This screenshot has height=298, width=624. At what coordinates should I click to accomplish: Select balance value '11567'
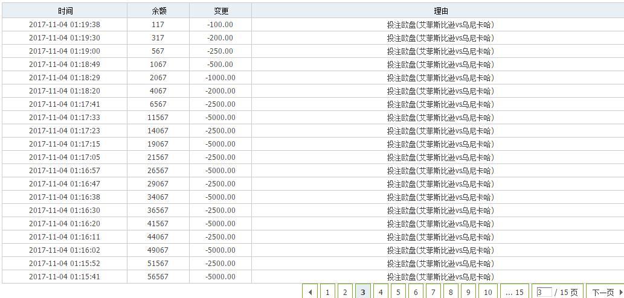(x=158, y=118)
